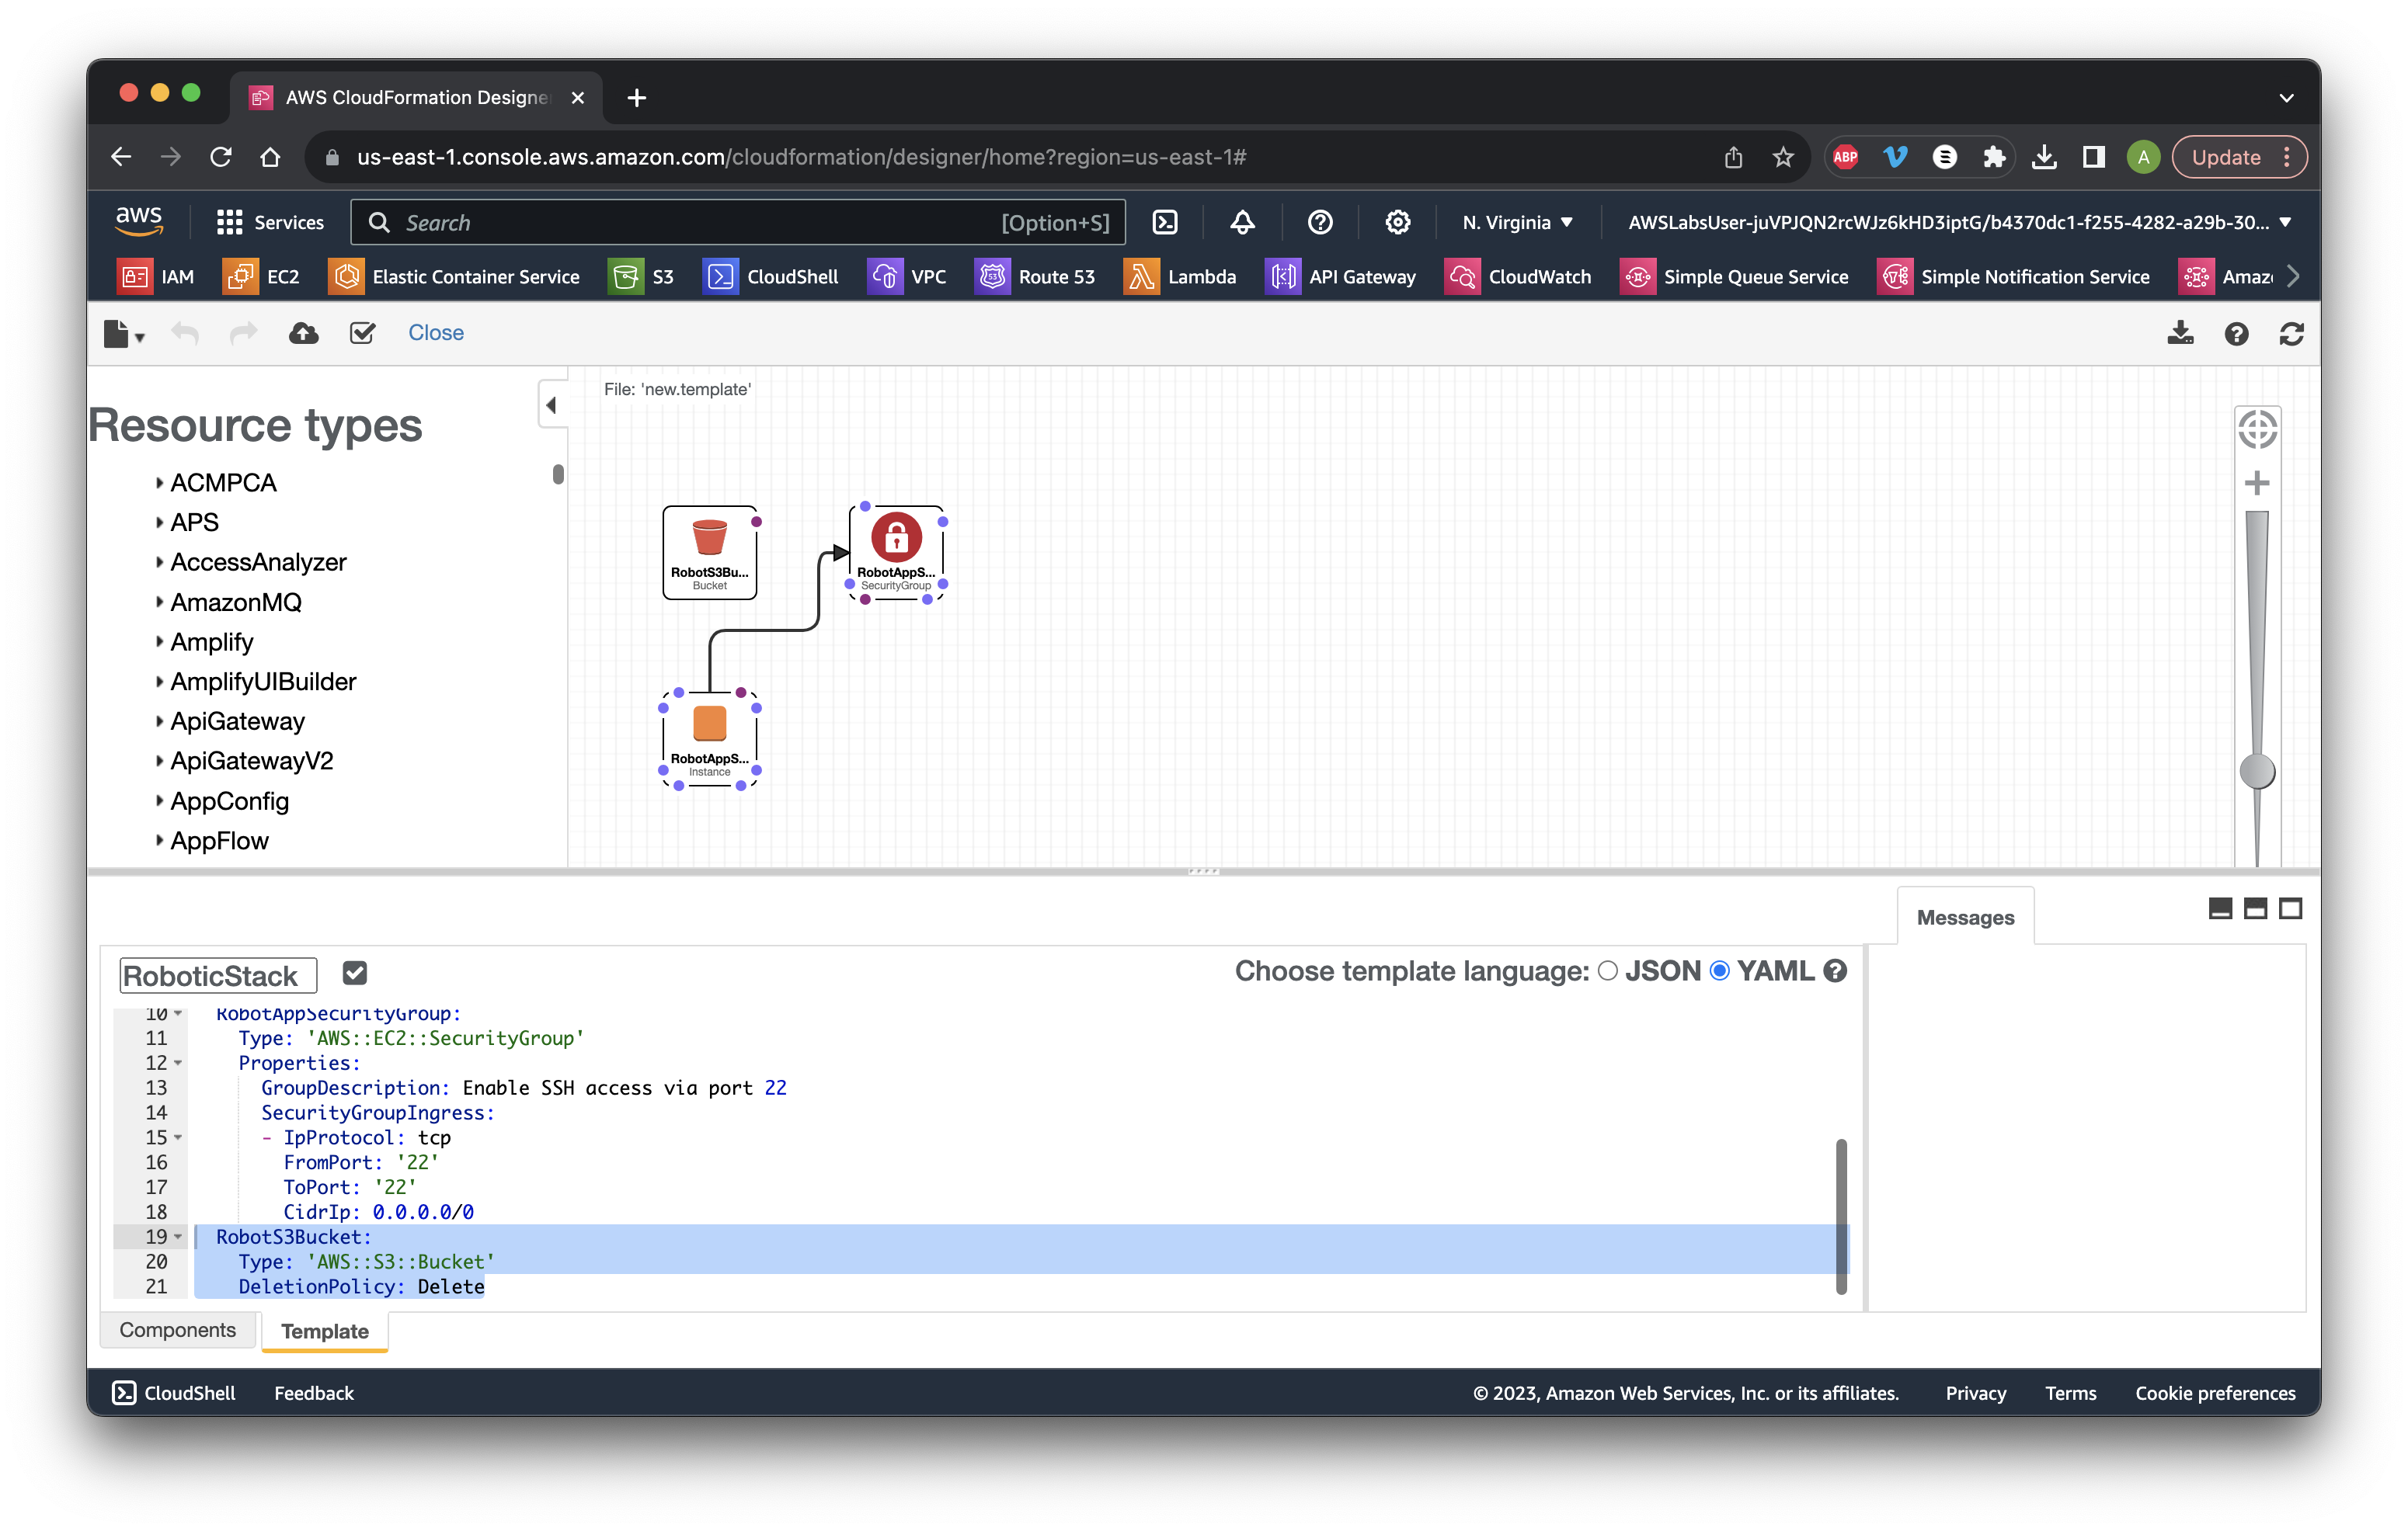Viewport: 2408px width, 1531px height.
Task: Minimize the editor pane icon
Action: point(2220,908)
